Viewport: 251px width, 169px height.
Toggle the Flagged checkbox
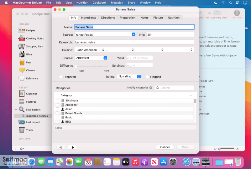tap(147, 77)
